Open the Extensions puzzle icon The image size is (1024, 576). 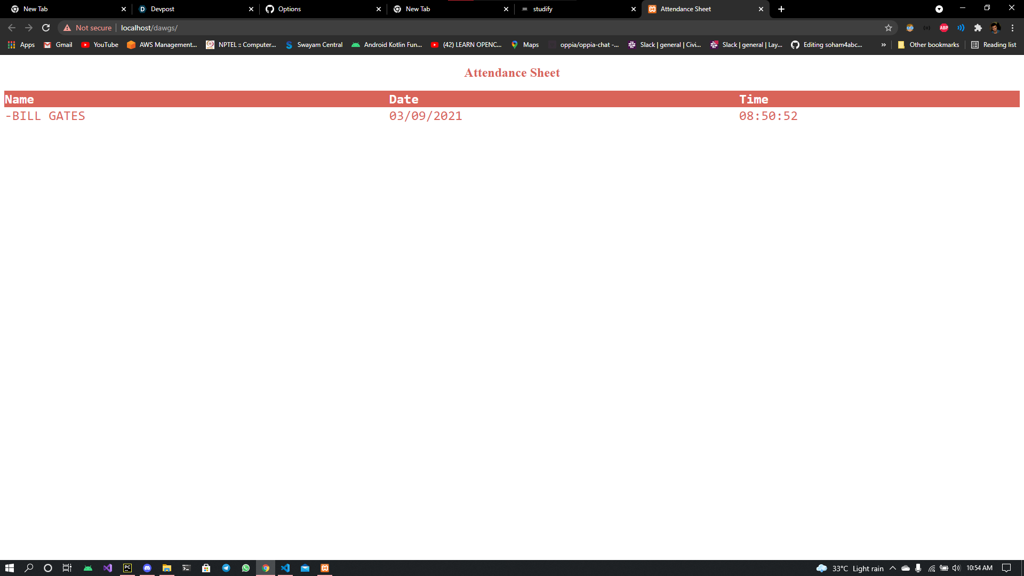(x=978, y=28)
